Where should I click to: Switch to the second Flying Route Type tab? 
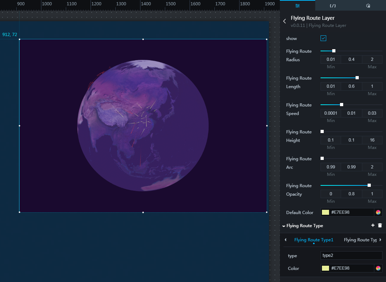(x=360, y=240)
